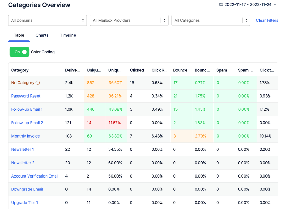Open the All Mailbox Providers dropdown
Screen dimensions: 281x209
point(129,20)
